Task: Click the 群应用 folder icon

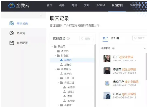Action: 55,47
